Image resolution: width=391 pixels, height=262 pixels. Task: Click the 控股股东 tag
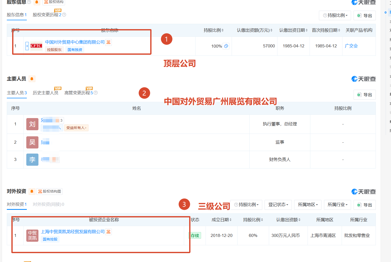coord(54,50)
